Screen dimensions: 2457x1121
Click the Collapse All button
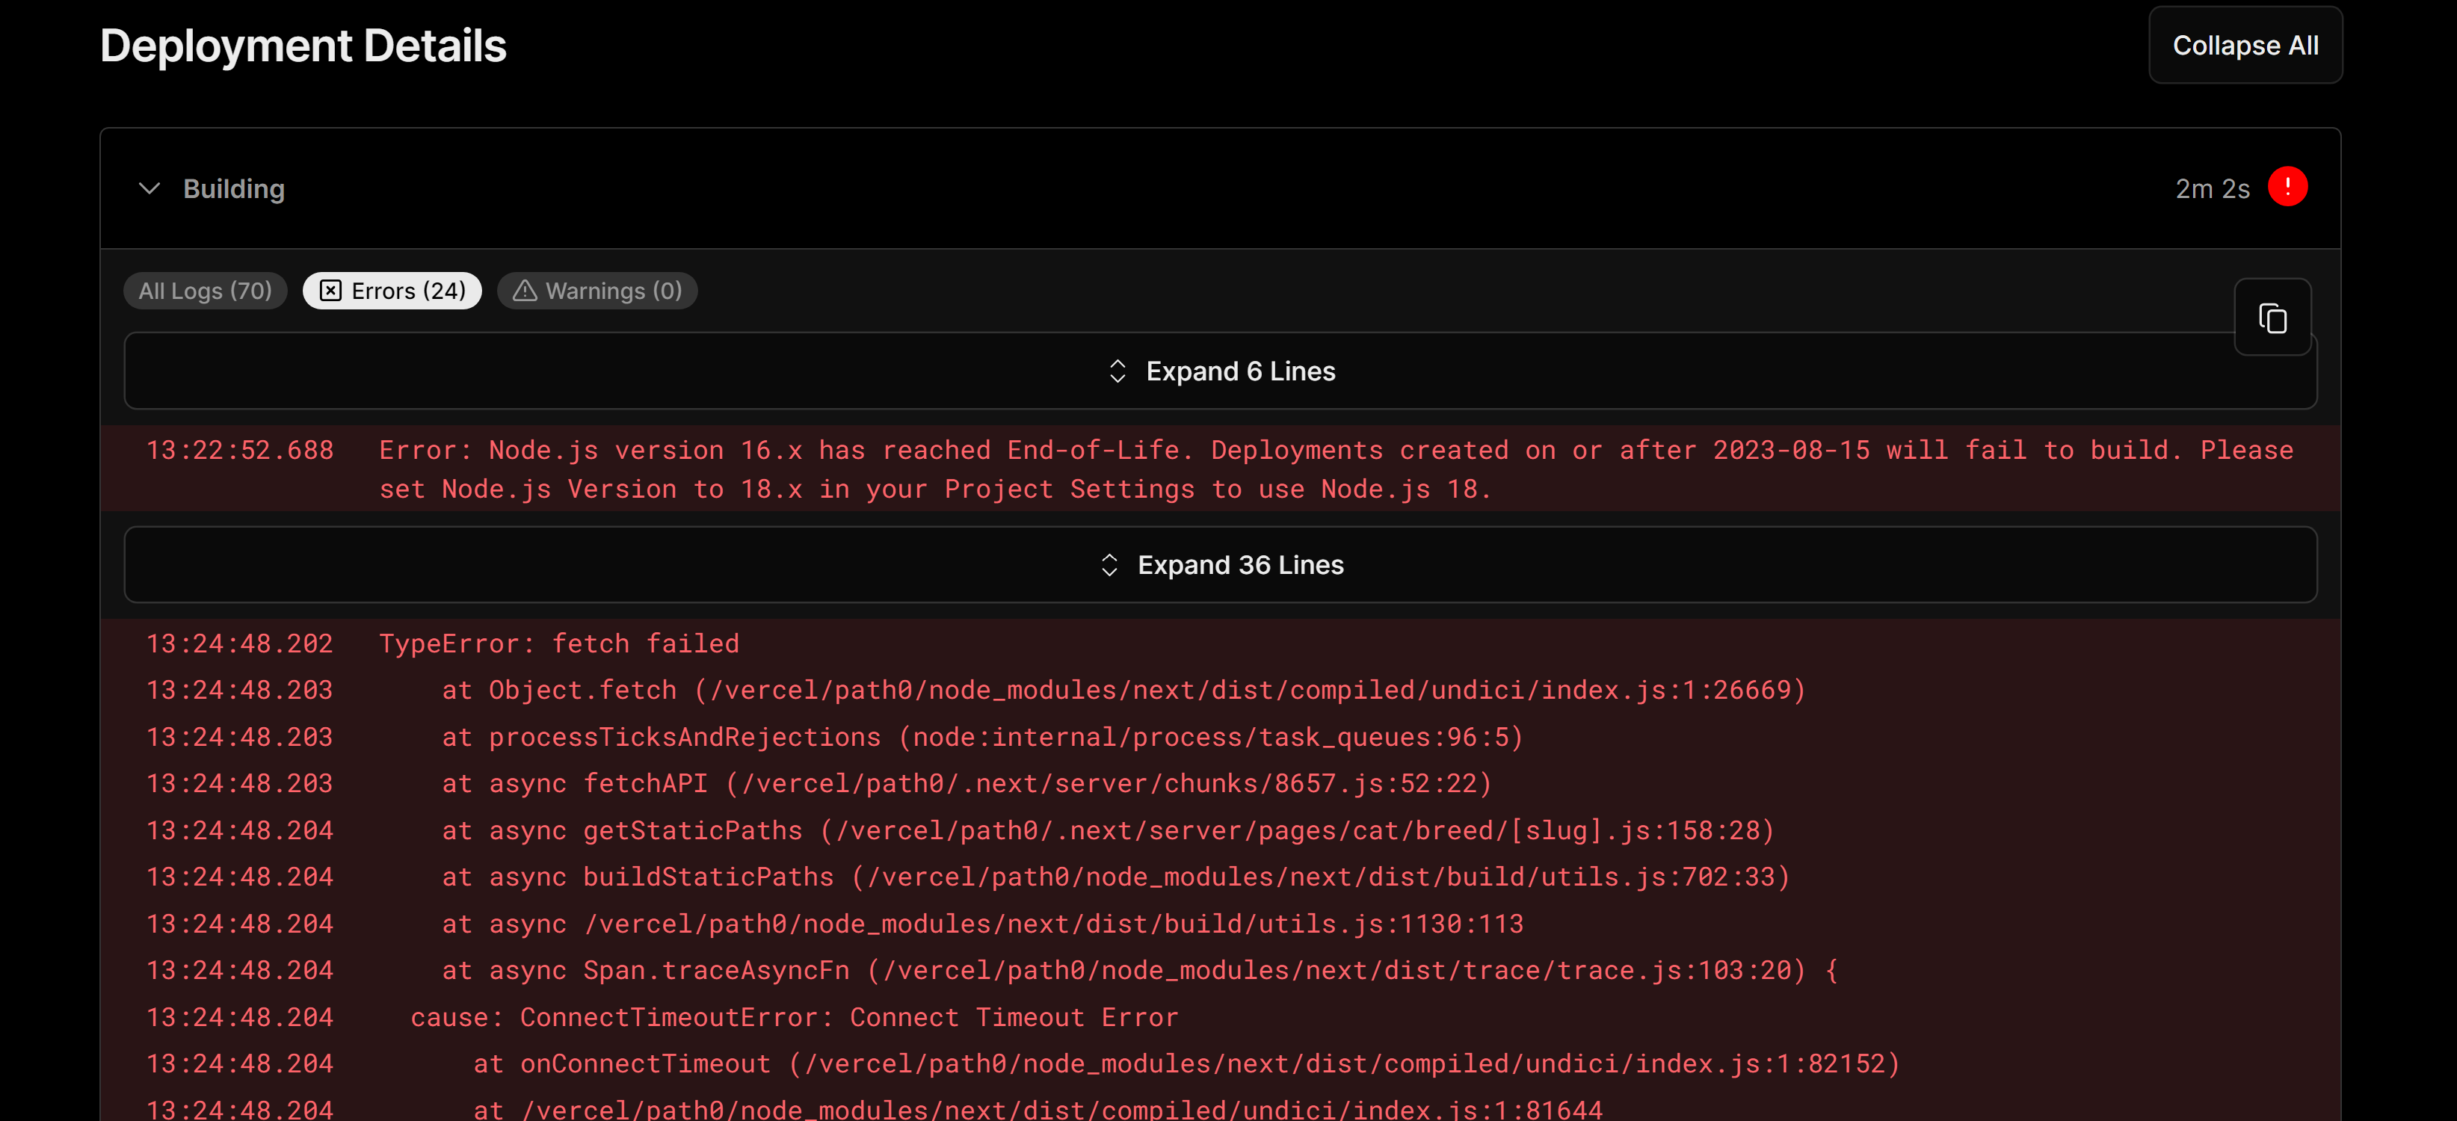tap(2245, 45)
